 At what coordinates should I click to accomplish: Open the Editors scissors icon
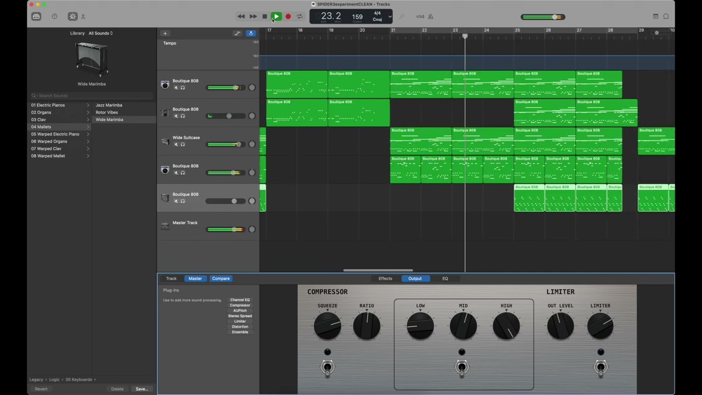pyautogui.click(x=83, y=16)
